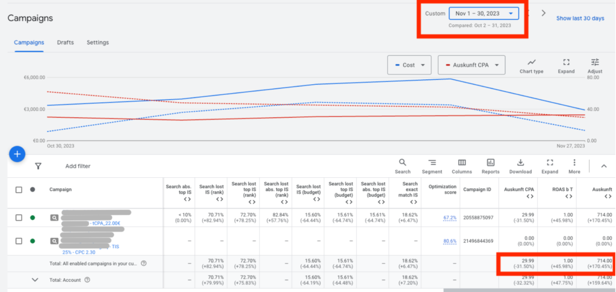Click the Search magnifier icon in table toolbar

pyautogui.click(x=402, y=163)
